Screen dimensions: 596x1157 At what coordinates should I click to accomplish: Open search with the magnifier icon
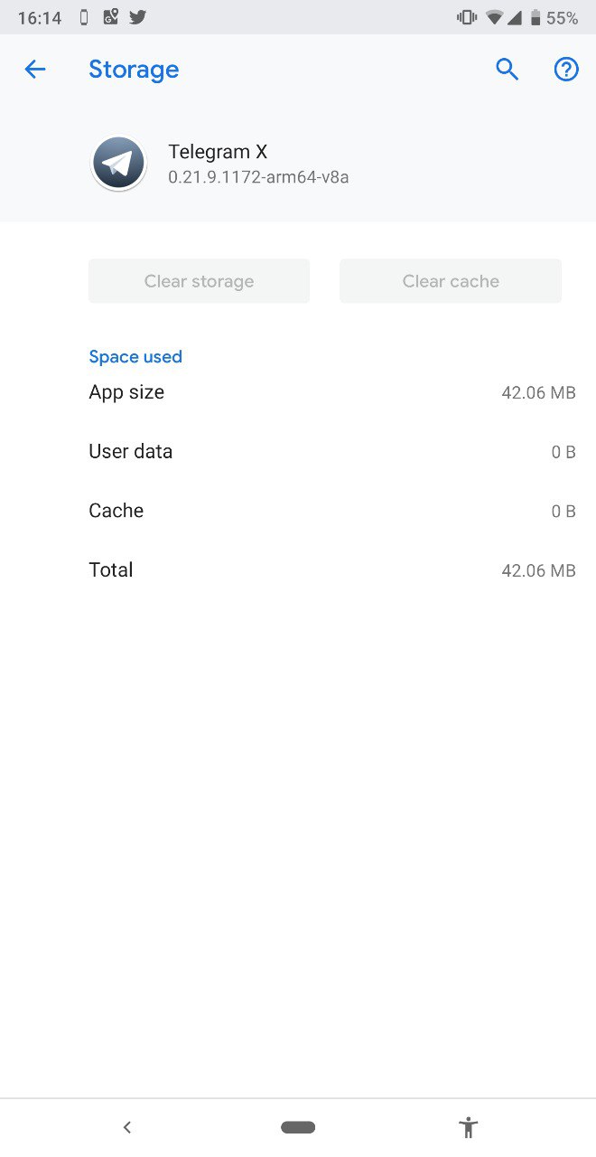(508, 70)
